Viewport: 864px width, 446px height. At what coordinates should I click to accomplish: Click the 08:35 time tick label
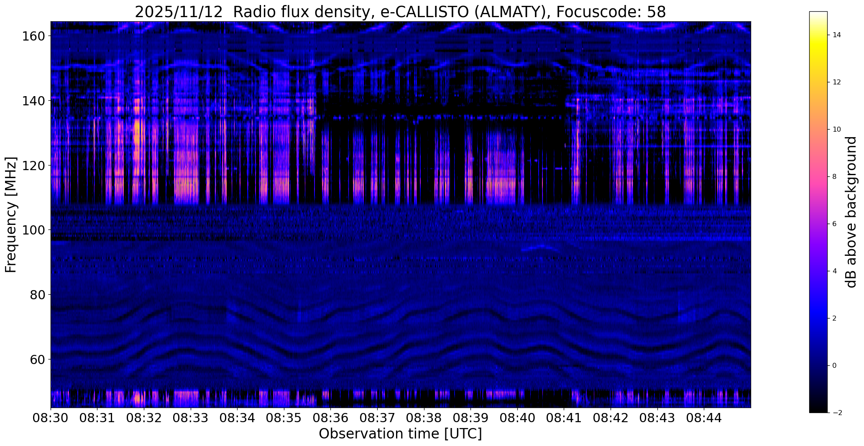click(x=284, y=418)
